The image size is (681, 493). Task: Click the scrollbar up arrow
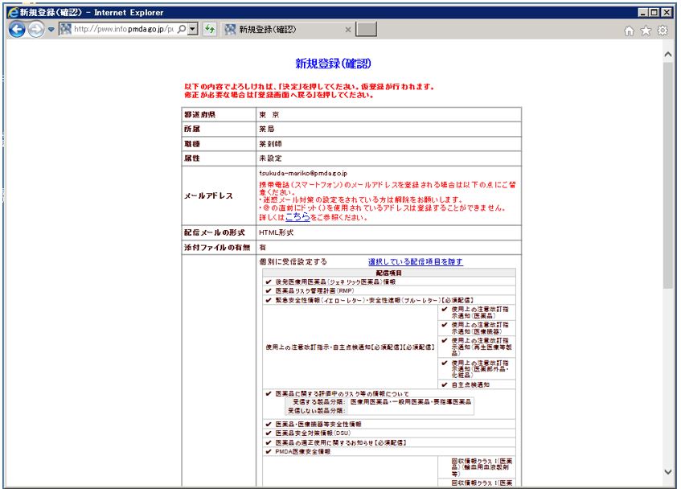click(668, 55)
